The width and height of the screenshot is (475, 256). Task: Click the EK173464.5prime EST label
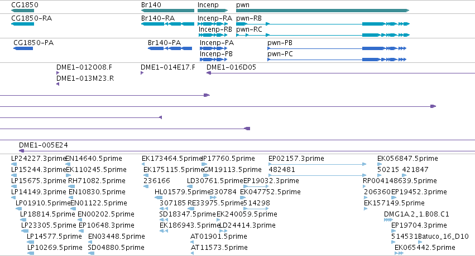(x=172, y=159)
